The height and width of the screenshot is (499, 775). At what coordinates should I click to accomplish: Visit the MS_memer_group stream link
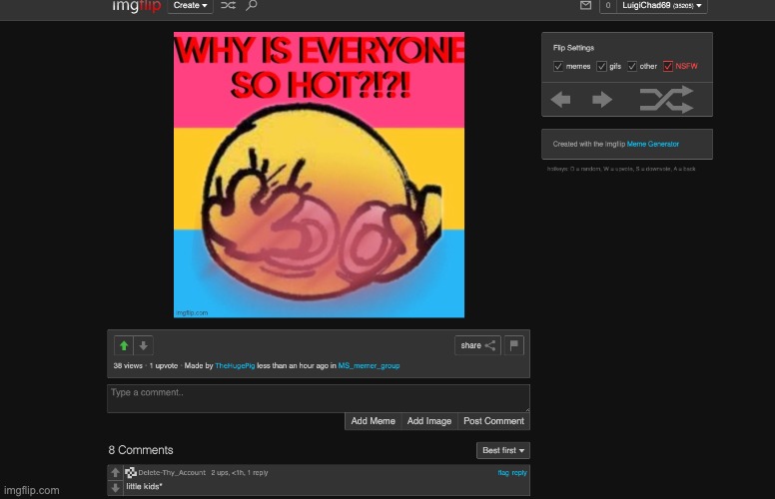369,366
